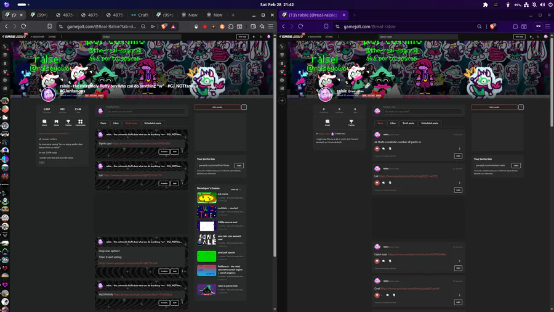Open the navbar overflow dots in left Game Jolt
Viewport: 554px width, 312px height.
point(61,36)
